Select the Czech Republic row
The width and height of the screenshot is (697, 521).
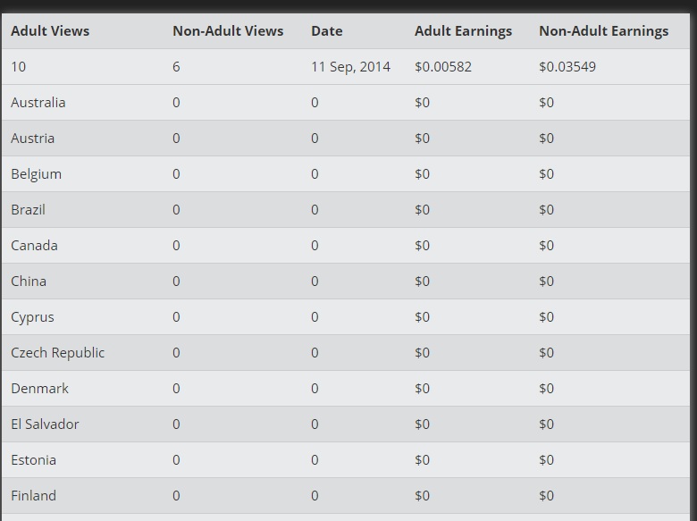(346, 353)
